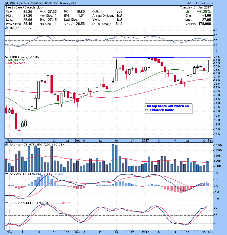Click the Prev Close value 25.45

[28, 24]
